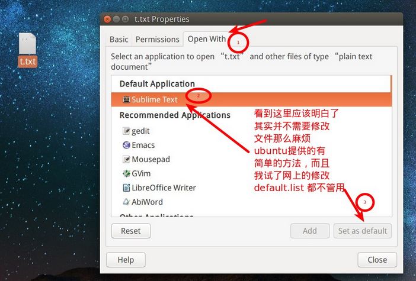Choose Mousepad from recommended applications
The height and width of the screenshot is (281, 416).
(x=151, y=160)
